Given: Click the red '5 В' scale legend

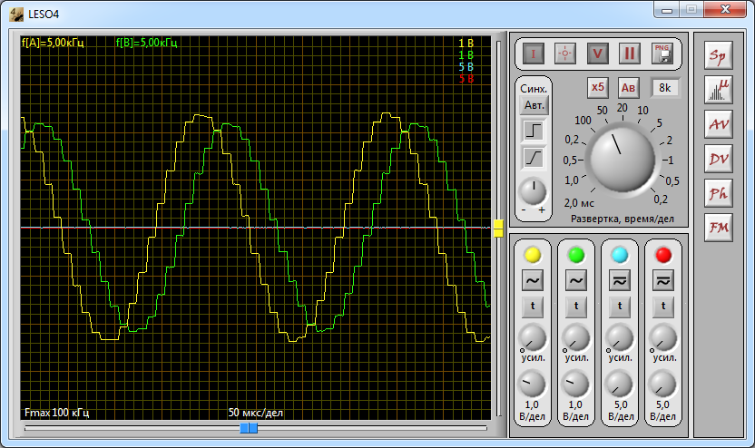Looking at the screenshot, I should (x=466, y=78).
